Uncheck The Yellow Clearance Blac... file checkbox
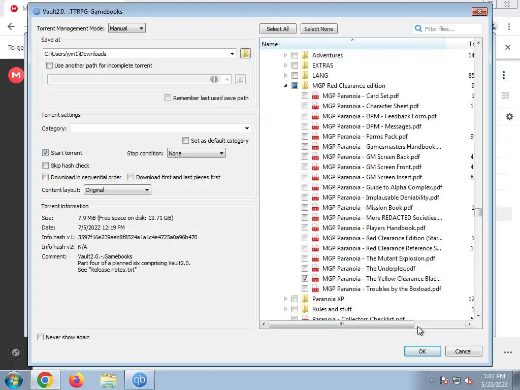This screenshot has height=390, width=520. coord(305,279)
